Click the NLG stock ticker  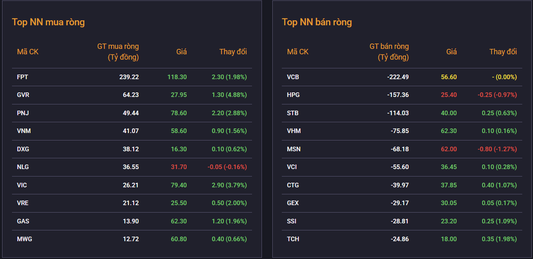[23, 167]
